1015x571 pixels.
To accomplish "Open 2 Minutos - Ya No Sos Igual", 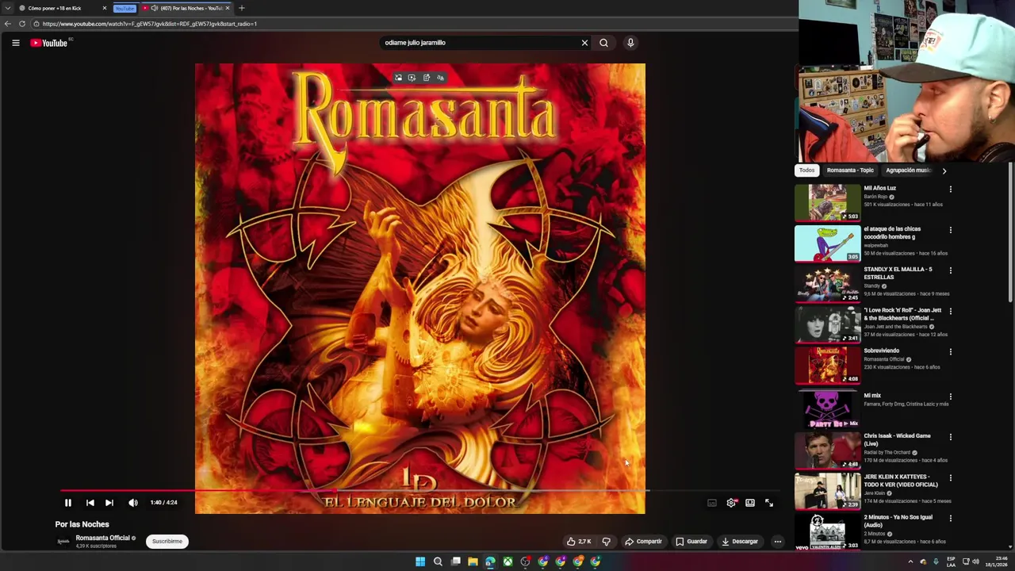I will 898,521.
